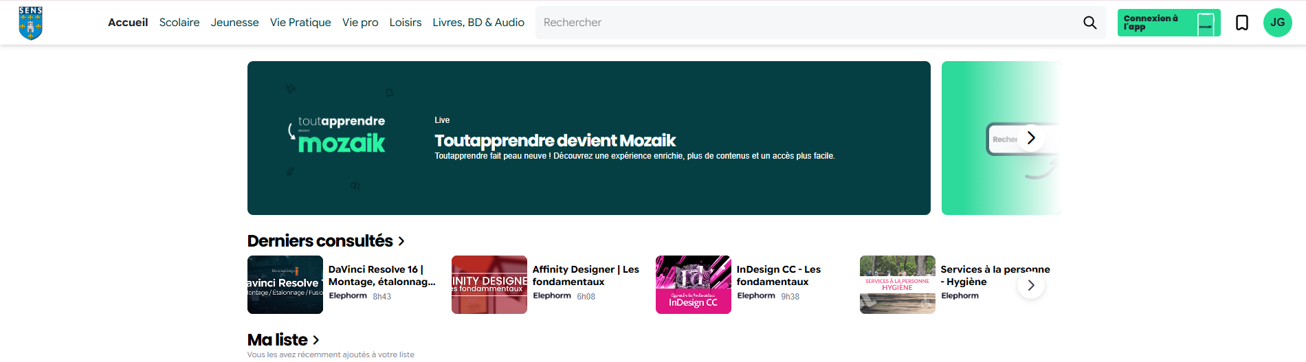The height and width of the screenshot is (362, 1306).
Task: Expand Ma liste via its chevron
Action: point(316,340)
